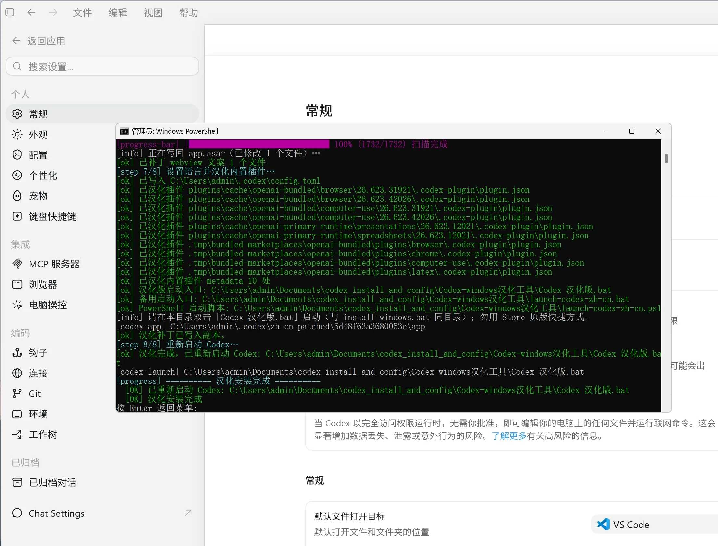718x546 pixels.
Task: Click the PowerShell title bar icon
Action: point(124,131)
